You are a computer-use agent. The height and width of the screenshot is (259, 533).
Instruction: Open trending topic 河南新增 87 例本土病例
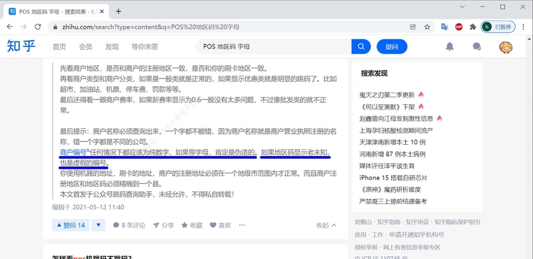click(x=392, y=154)
